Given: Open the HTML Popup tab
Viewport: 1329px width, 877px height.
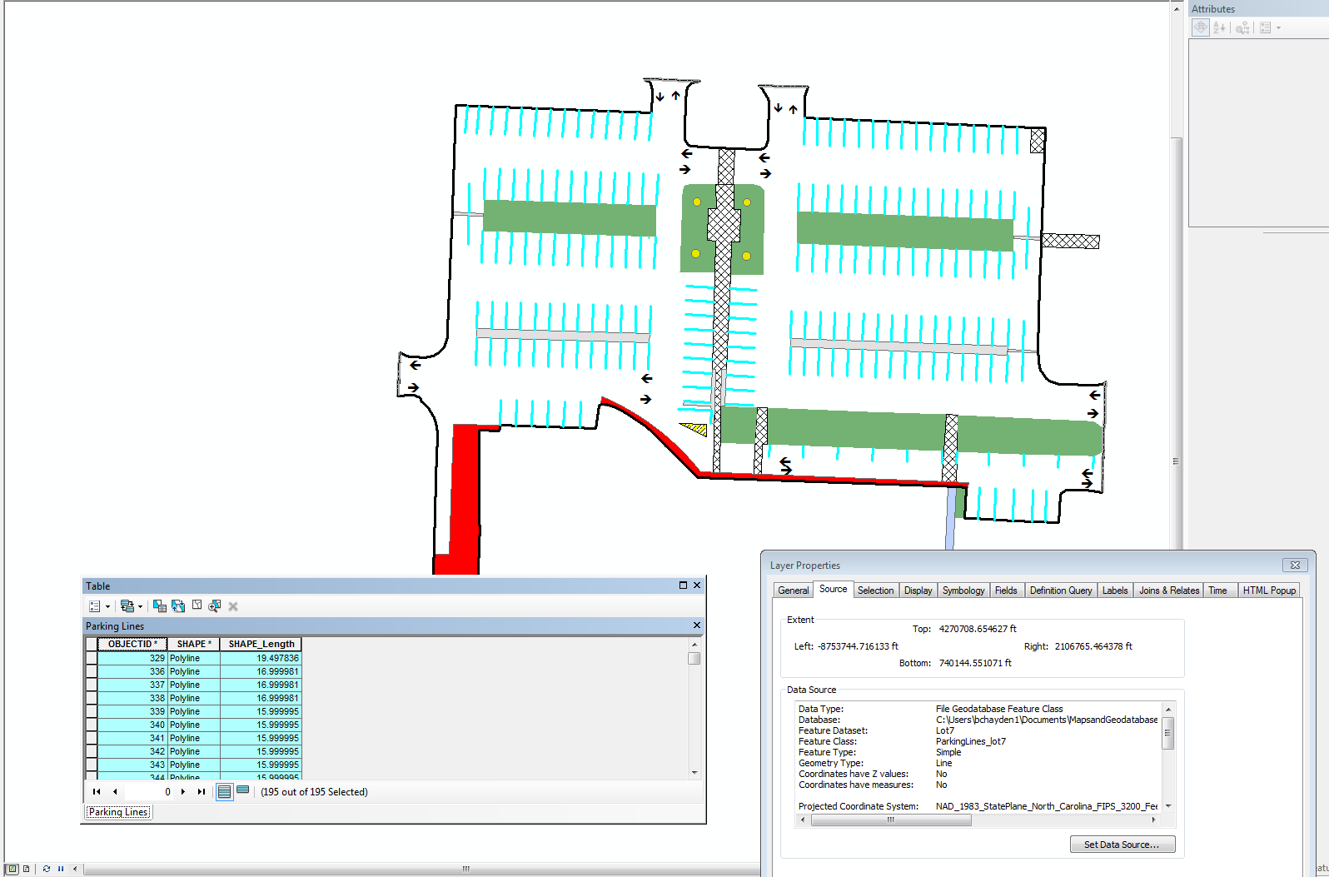Looking at the screenshot, I should coord(1269,590).
